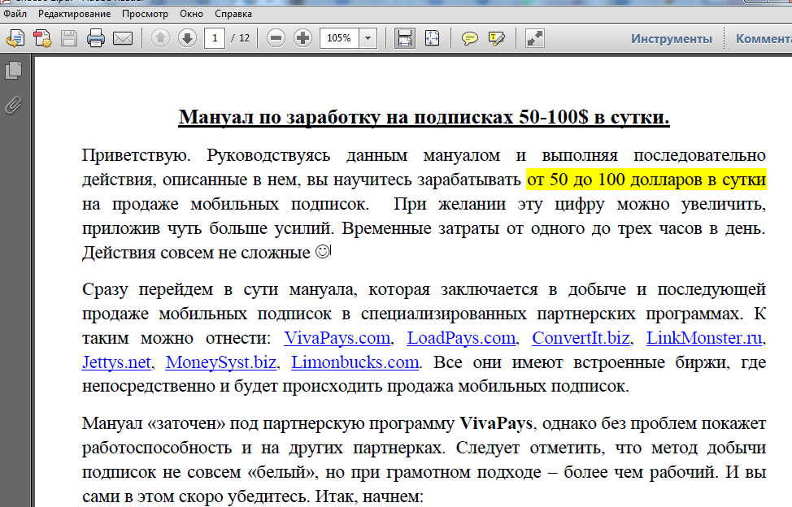The image size is (792, 507).
Task: Open the Окно menu
Action: pos(191,14)
